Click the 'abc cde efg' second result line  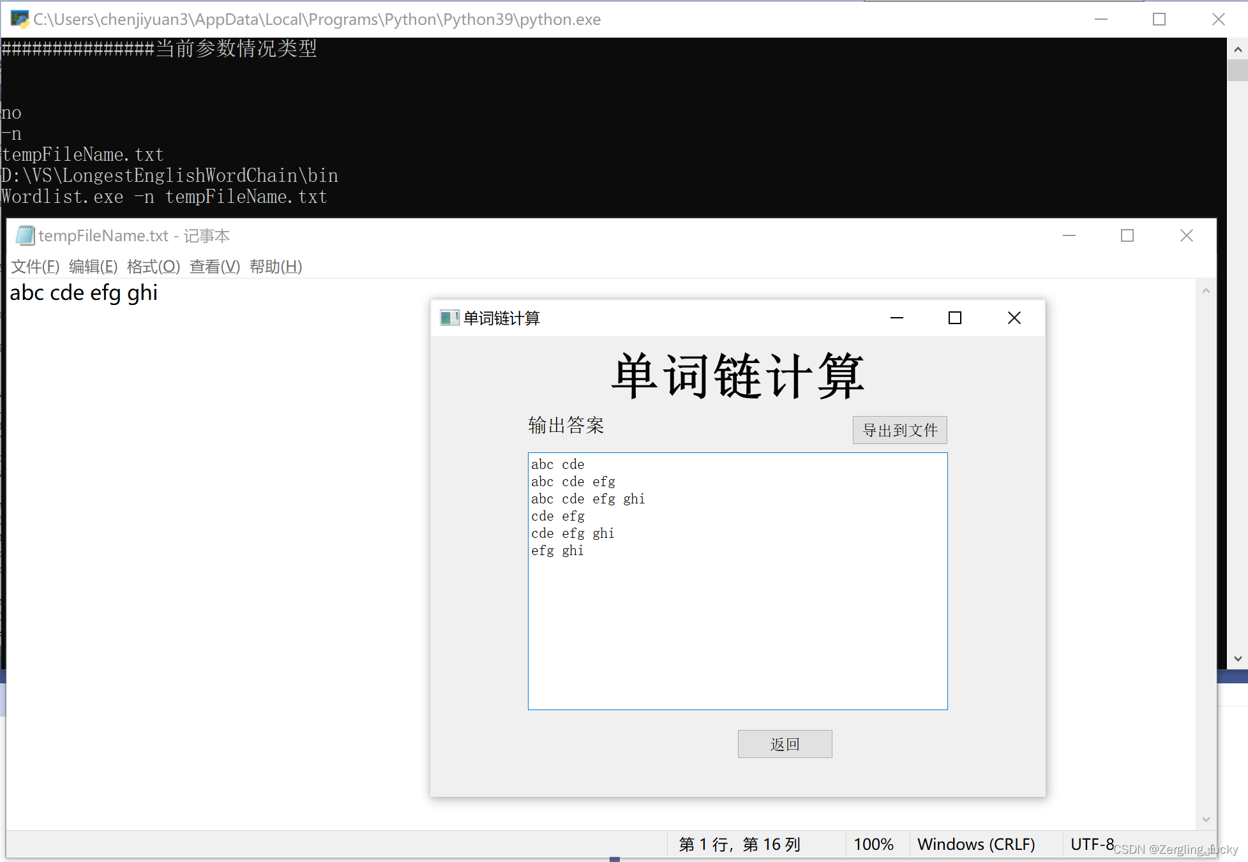click(x=573, y=482)
